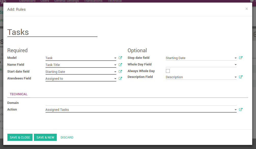This screenshot has height=149, width=256.
Task: Close the Add: Rules dialog with X
Action: [246, 9]
